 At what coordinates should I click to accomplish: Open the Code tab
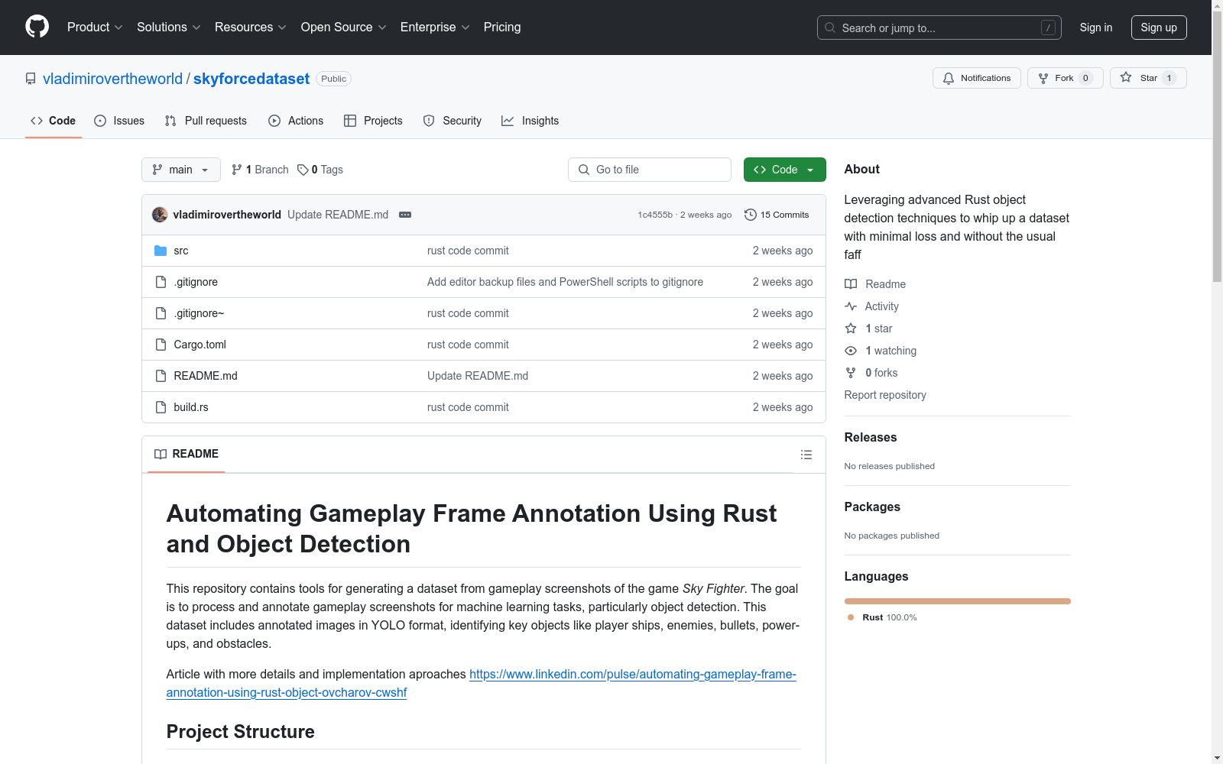[x=54, y=121]
